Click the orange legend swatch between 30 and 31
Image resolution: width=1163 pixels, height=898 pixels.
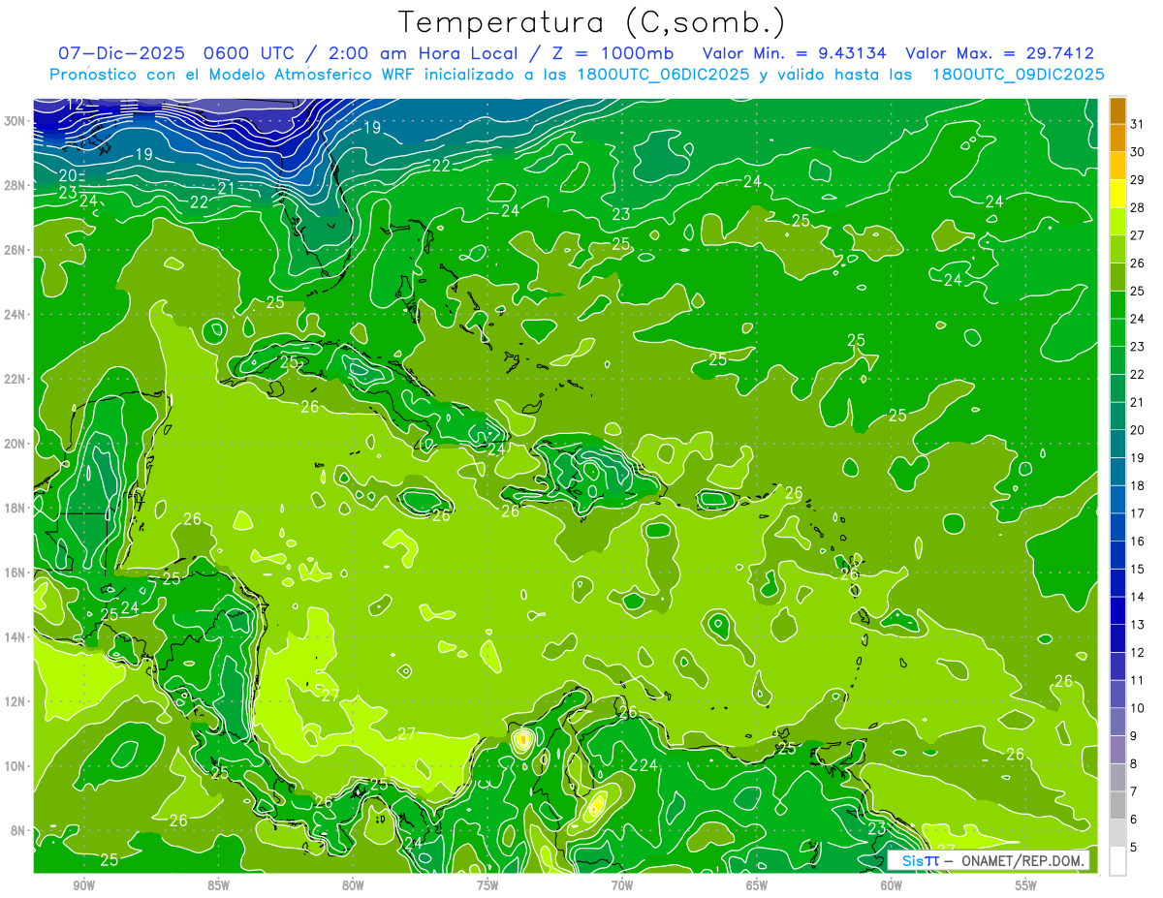click(1117, 138)
